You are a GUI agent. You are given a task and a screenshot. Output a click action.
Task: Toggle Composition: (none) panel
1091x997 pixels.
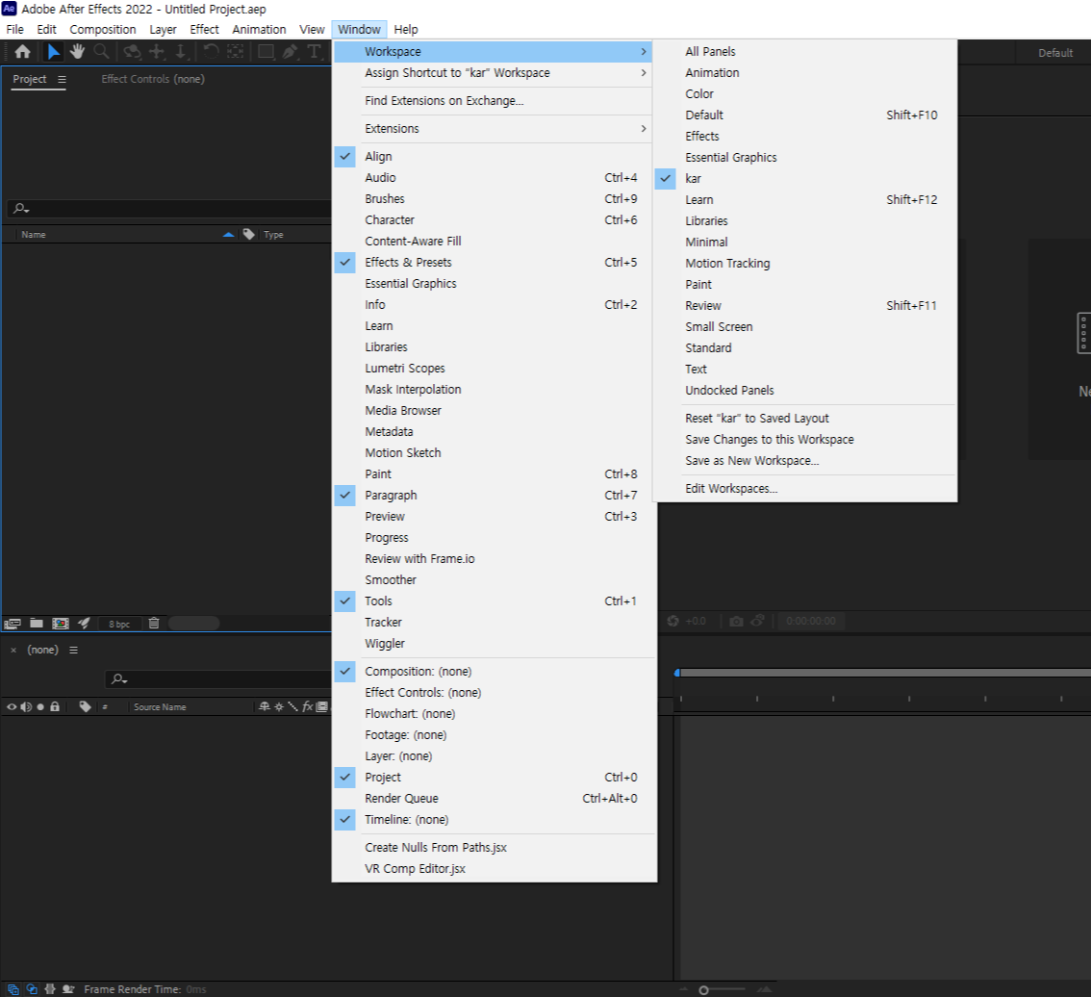click(x=345, y=671)
